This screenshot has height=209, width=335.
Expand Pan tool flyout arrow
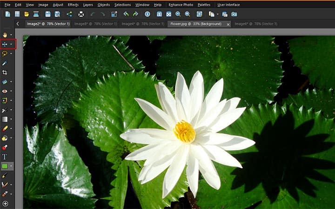click(11, 35)
